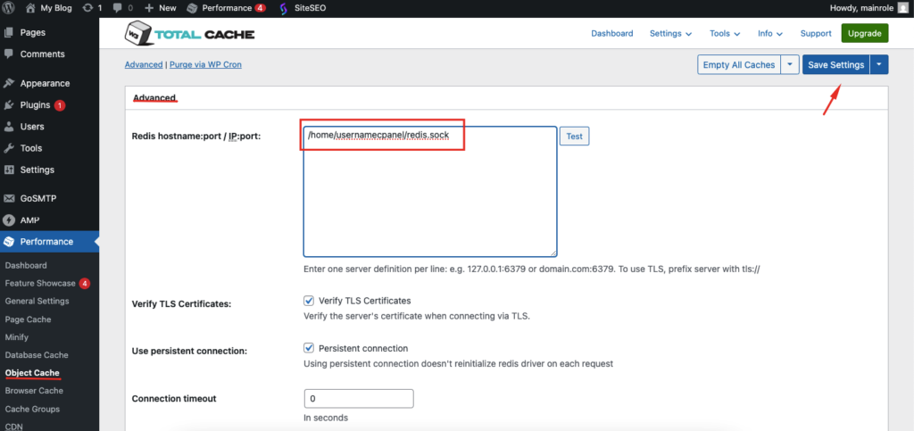Select the GoSMTP label in sidebar
Screen dimensions: 914x431
coord(37,199)
